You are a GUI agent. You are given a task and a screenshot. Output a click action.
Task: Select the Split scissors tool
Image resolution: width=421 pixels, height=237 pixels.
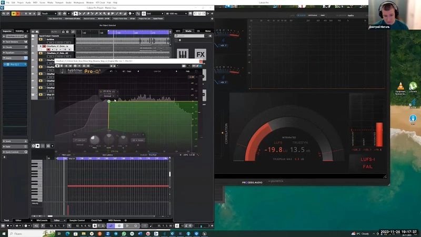(93, 14)
